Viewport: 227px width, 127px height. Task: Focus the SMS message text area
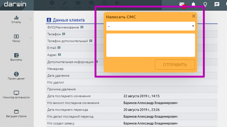point(150,45)
